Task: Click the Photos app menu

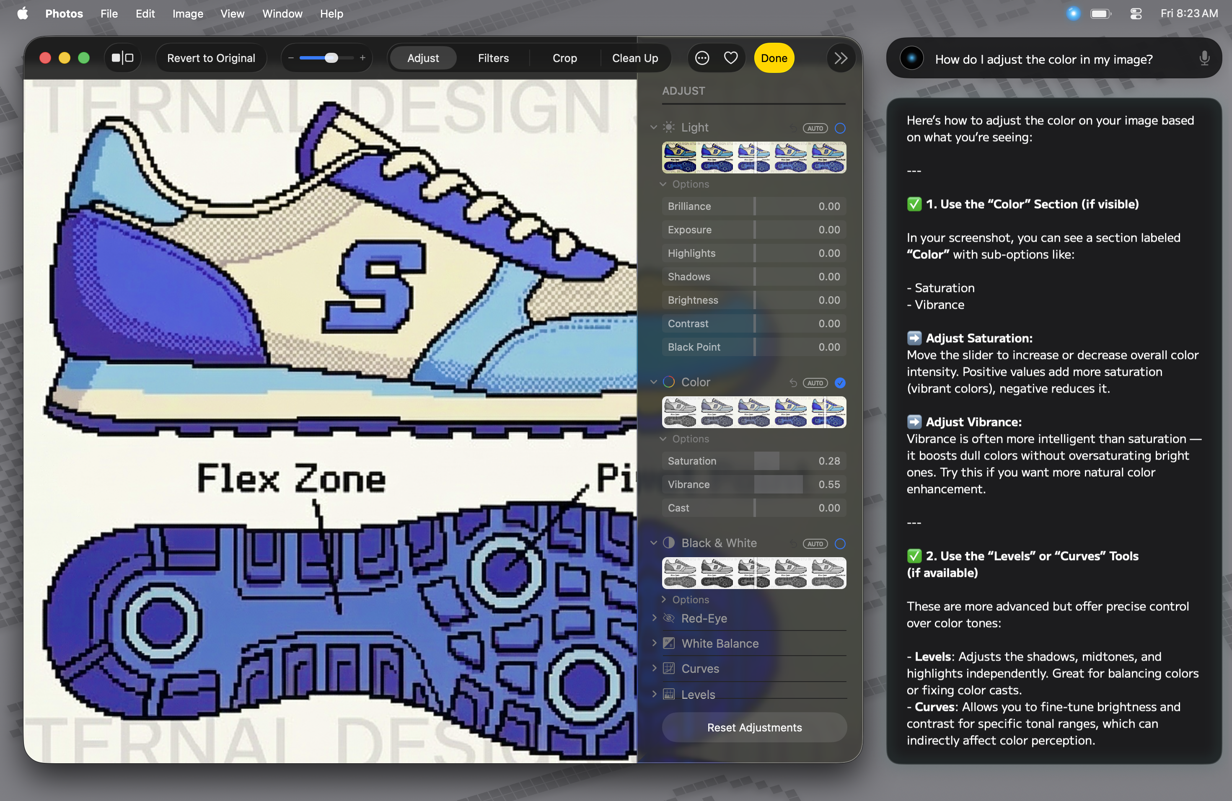Action: (64, 13)
